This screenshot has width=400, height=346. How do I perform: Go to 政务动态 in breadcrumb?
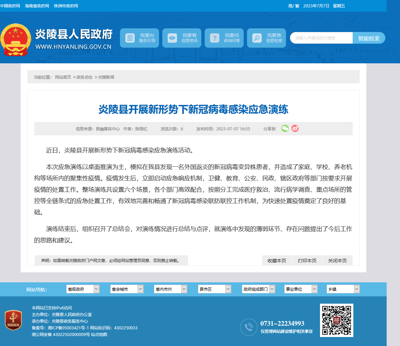click(x=85, y=77)
